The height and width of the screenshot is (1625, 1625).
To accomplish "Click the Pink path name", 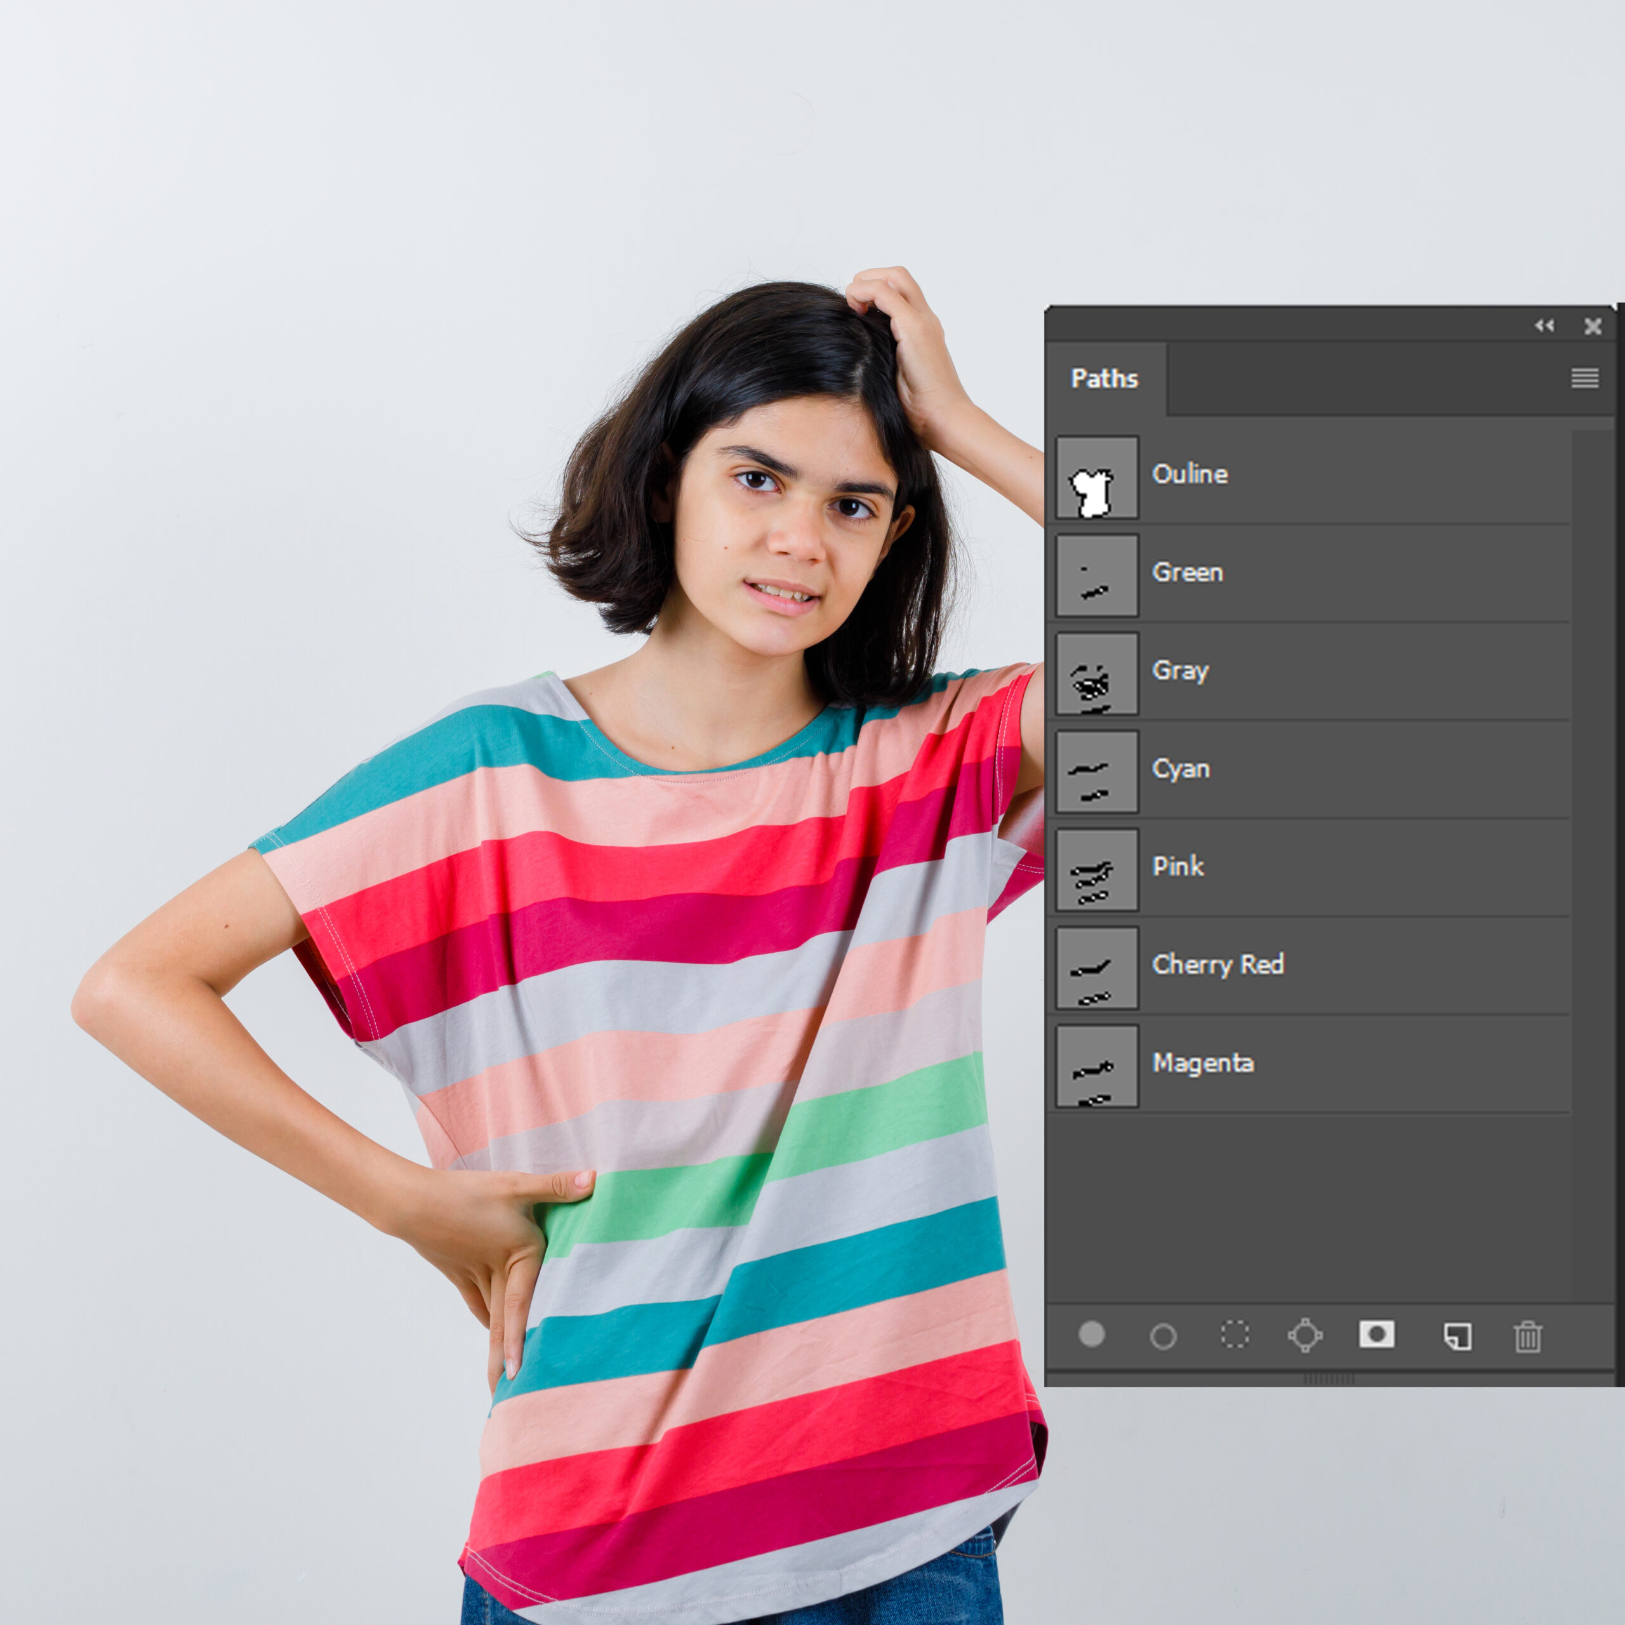I will pyautogui.click(x=1177, y=866).
